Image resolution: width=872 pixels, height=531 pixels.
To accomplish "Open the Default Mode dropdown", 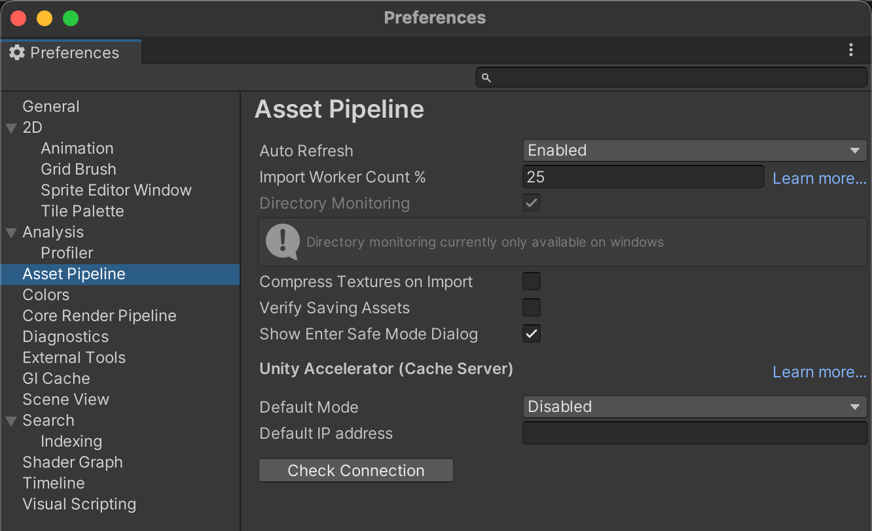I will (695, 407).
